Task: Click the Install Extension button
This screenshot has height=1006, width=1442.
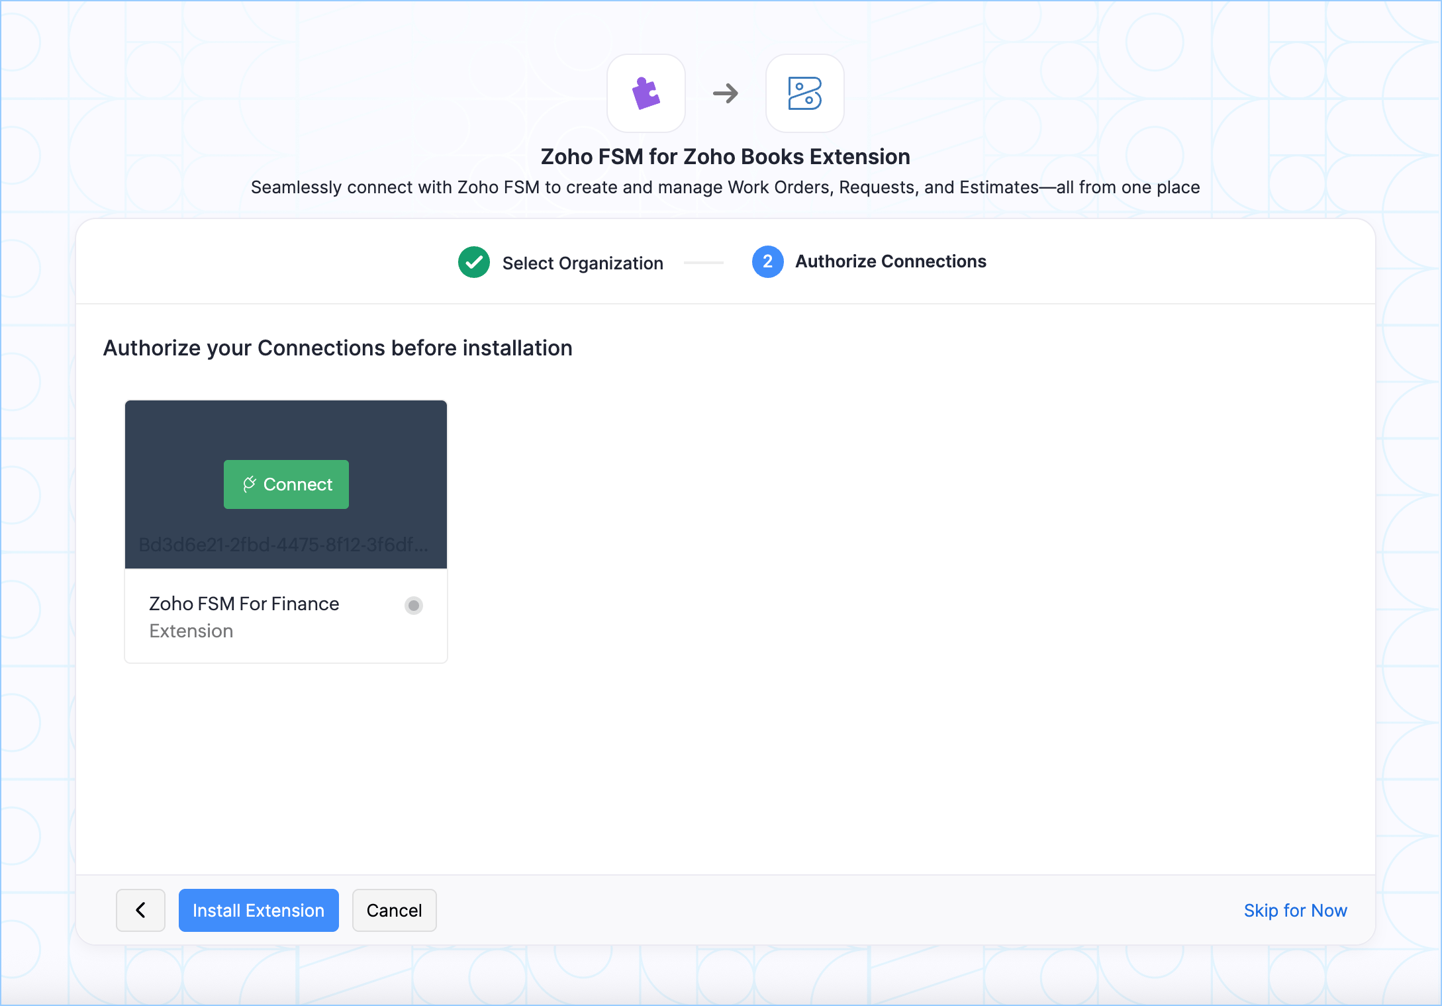Action: pos(258,910)
